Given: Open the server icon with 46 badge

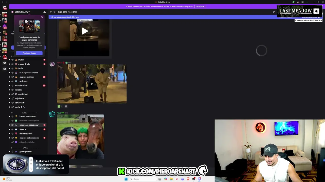Looking at the screenshot, I should tap(5, 14).
